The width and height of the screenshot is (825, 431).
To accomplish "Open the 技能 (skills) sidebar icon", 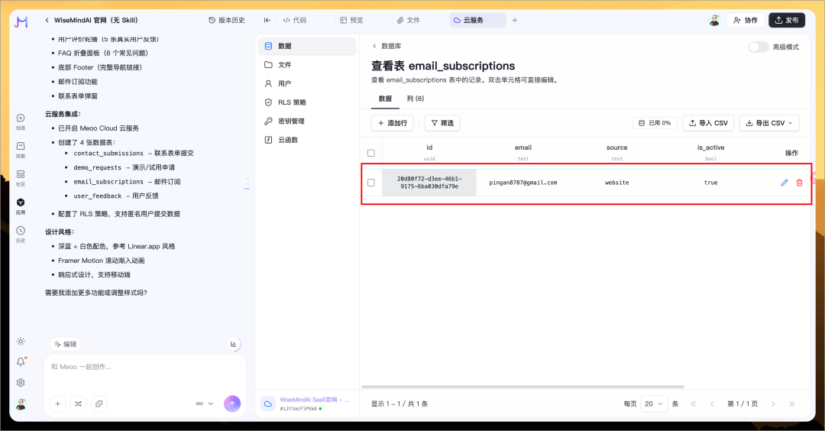I will click(x=21, y=150).
